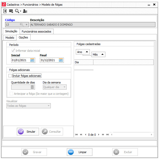Switch to the Simulação tab
Screen dimensions: 159x159
(x=11, y=31)
